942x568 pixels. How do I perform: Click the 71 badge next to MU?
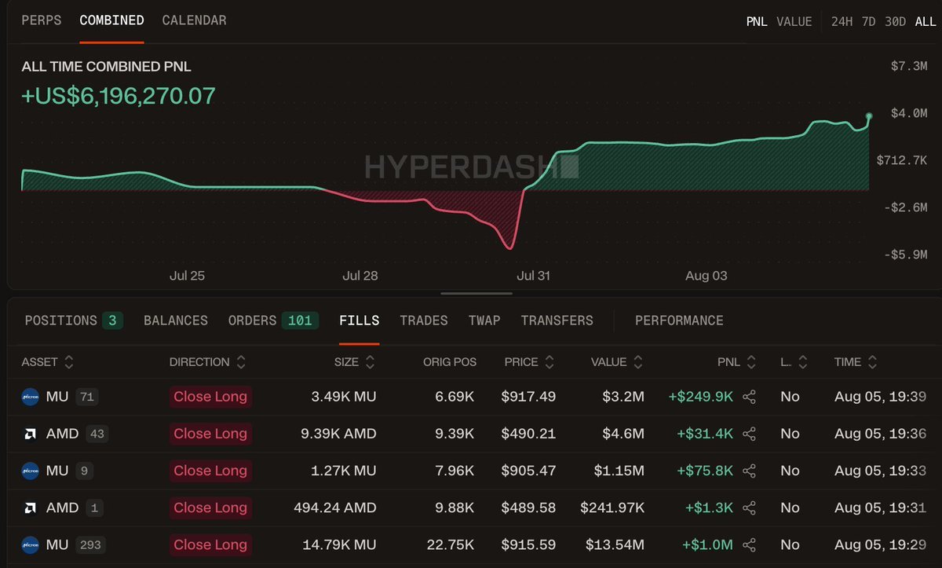pyautogui.click(x=86, y=397)
